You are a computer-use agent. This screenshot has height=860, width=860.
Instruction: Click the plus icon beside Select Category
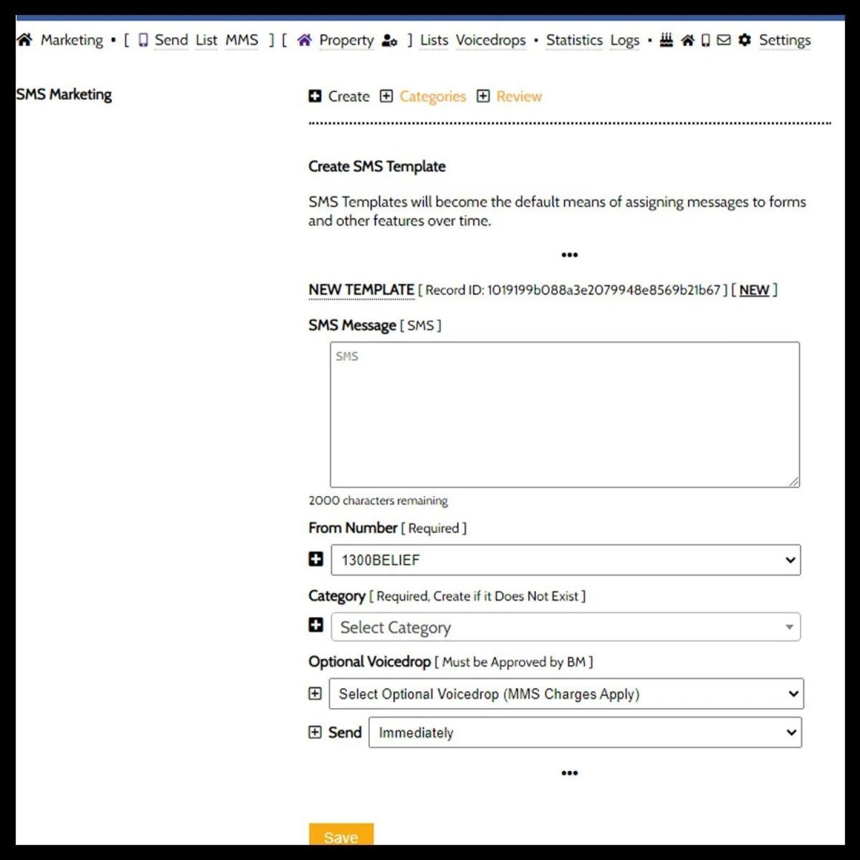(315, 625)
